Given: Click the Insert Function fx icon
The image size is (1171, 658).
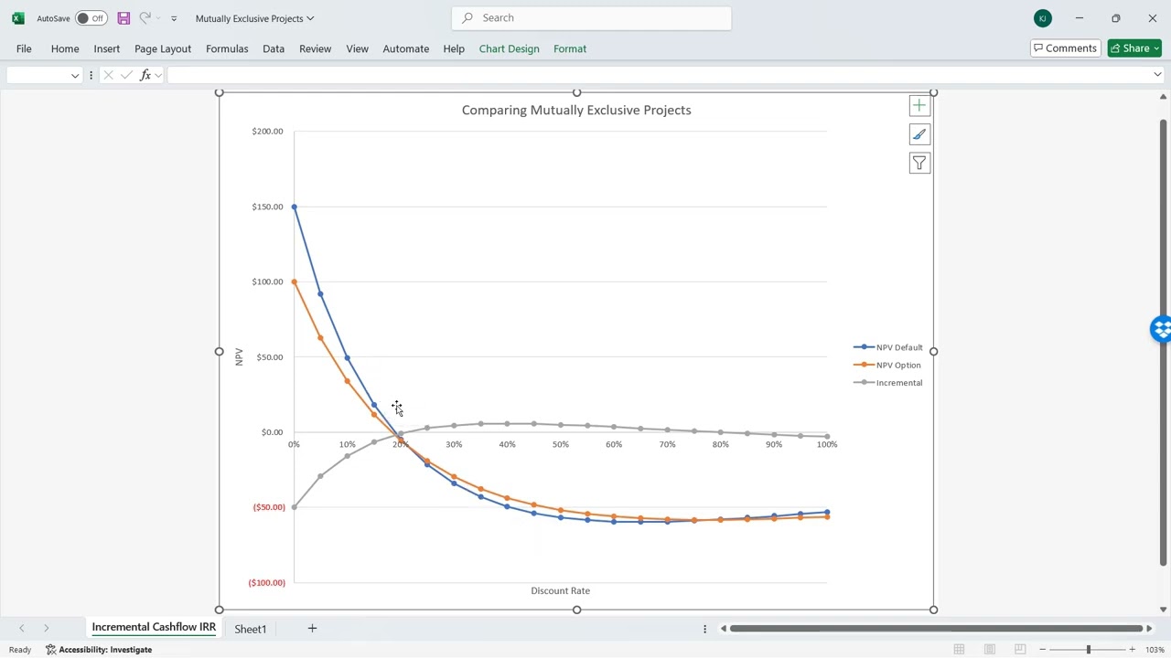Looking at the screenshot, I should click(145, 75).
